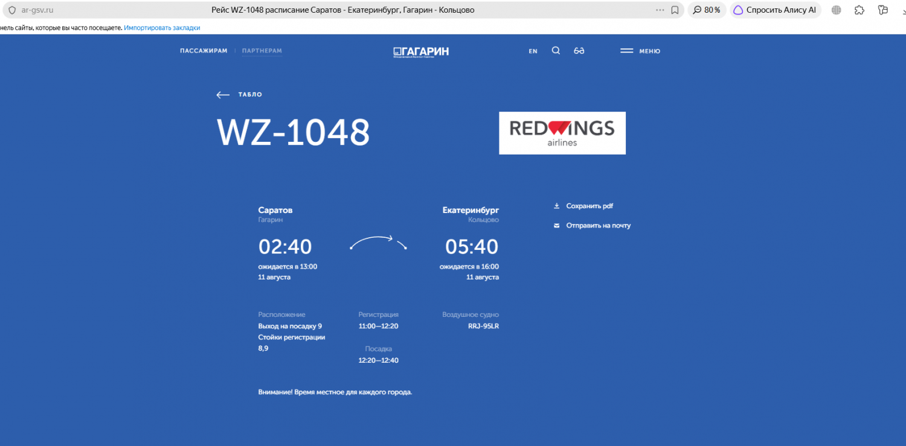
Task: Click the arrival time 05:40
Action: point(472,246)
